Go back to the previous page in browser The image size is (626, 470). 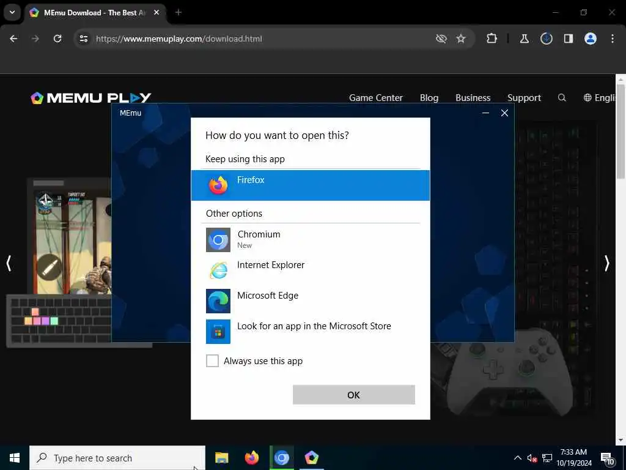13,39
